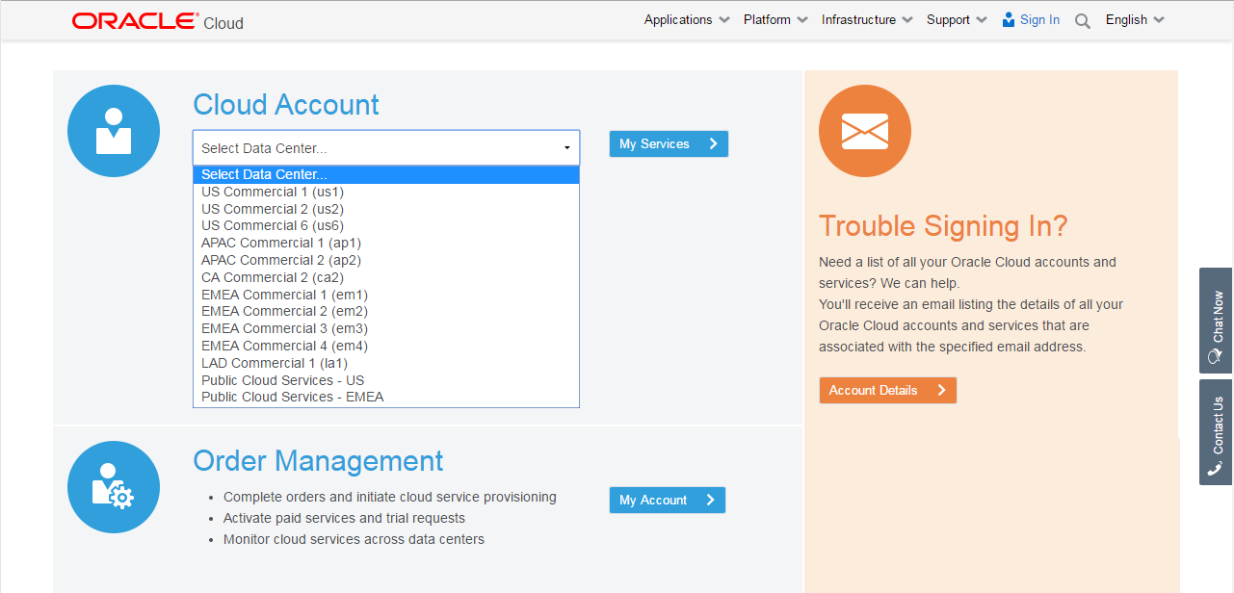Click the Sign In person icon

(1009, 20)
